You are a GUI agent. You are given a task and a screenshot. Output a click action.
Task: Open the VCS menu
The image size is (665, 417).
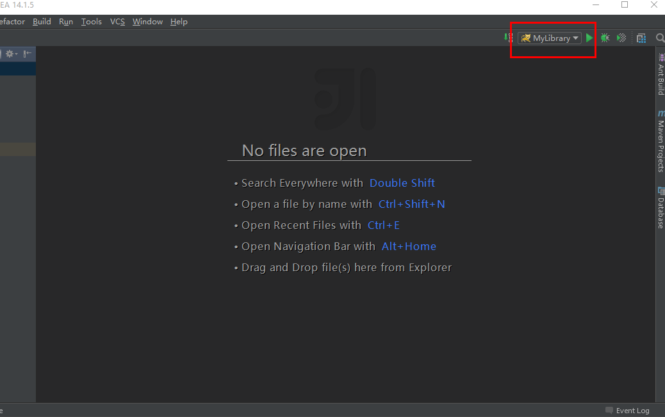coord(117,22)
